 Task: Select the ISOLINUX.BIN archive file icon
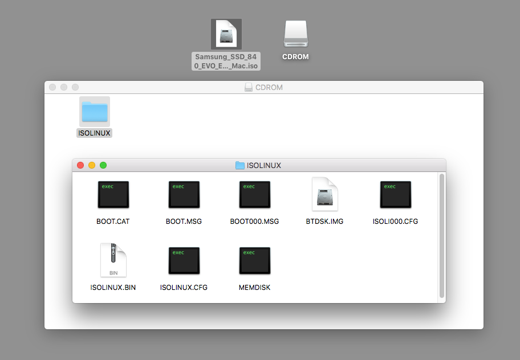point(113,260)
